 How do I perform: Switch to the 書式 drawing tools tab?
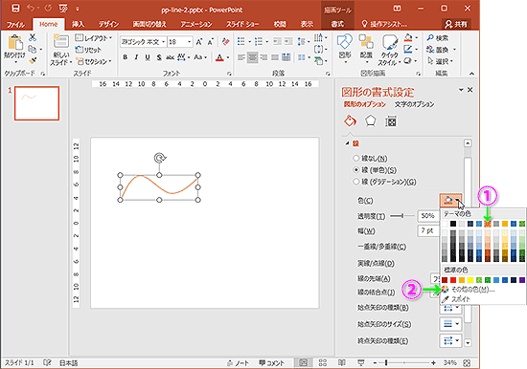(x=337, y=24)
